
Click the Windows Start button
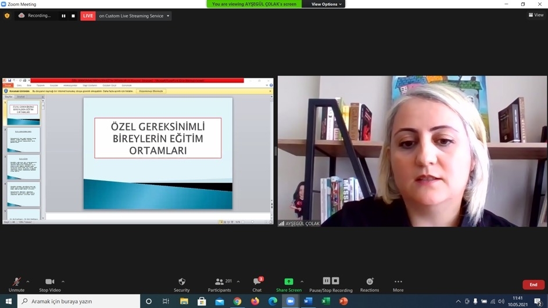tap(9, 301)
